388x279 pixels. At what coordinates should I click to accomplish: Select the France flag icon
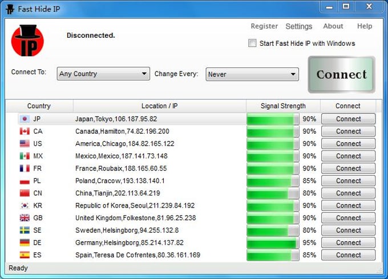pos(25,169)
